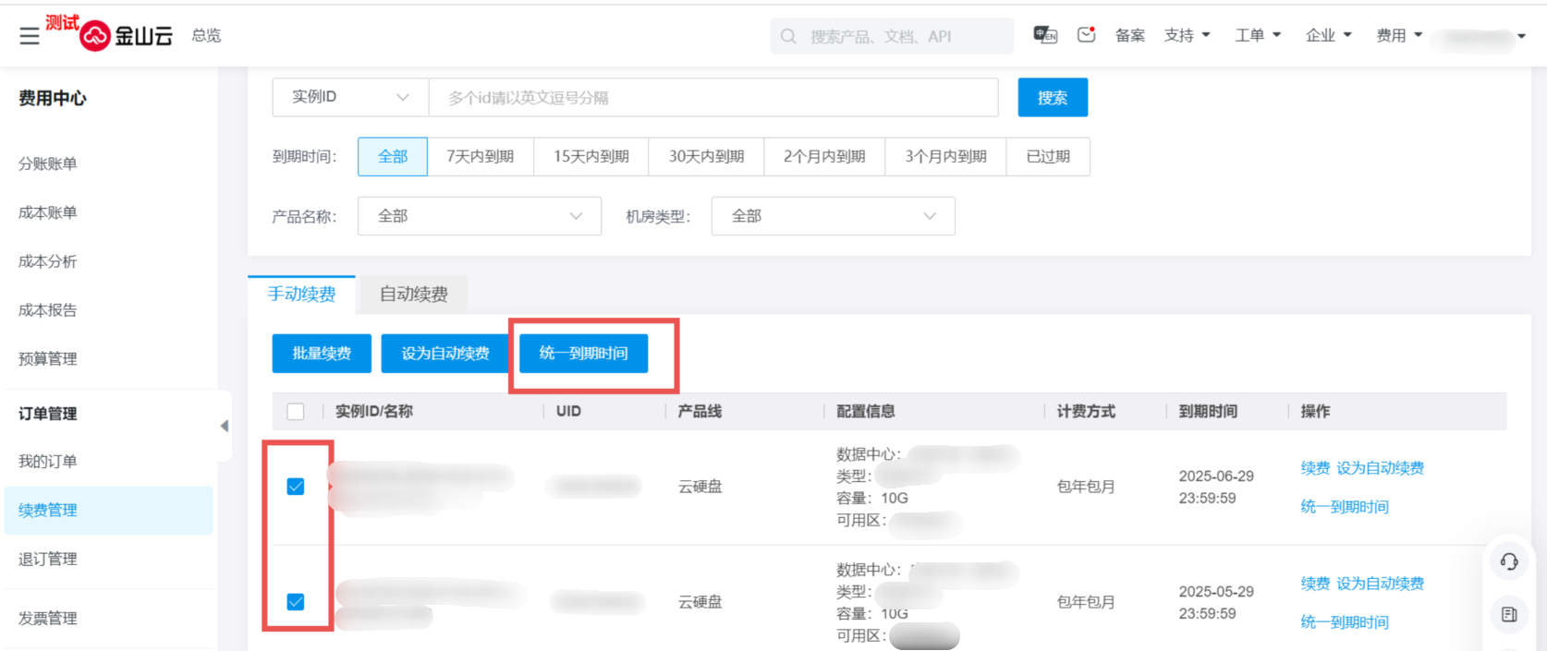Select the 7天内到期 filter
The width and height of the screenshot is (1547, 651).
pyautogui.click(x=480, y=157)
